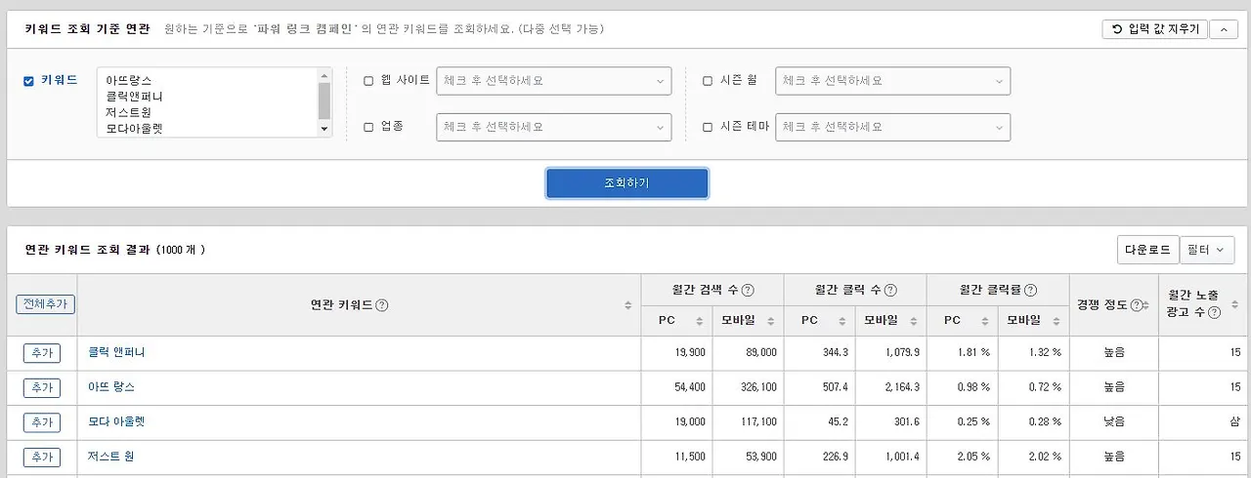Enable the 웹 사이트 checkbox

(x=368, y=81)
